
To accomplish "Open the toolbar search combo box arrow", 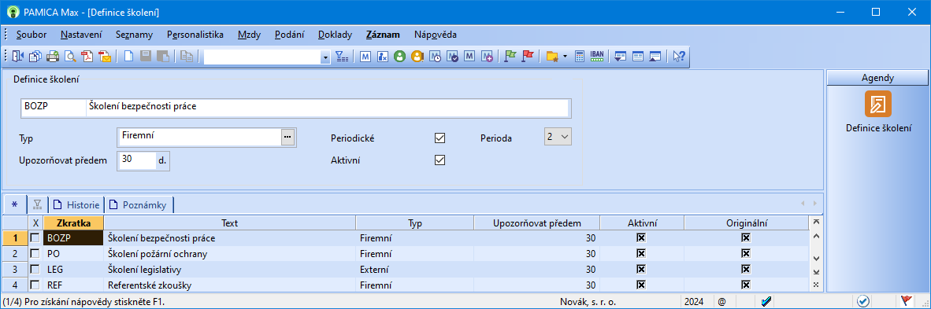I will coord(325,57).
